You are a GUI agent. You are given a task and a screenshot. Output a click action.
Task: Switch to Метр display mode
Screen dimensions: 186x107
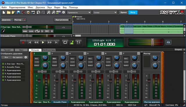[133, 12]
